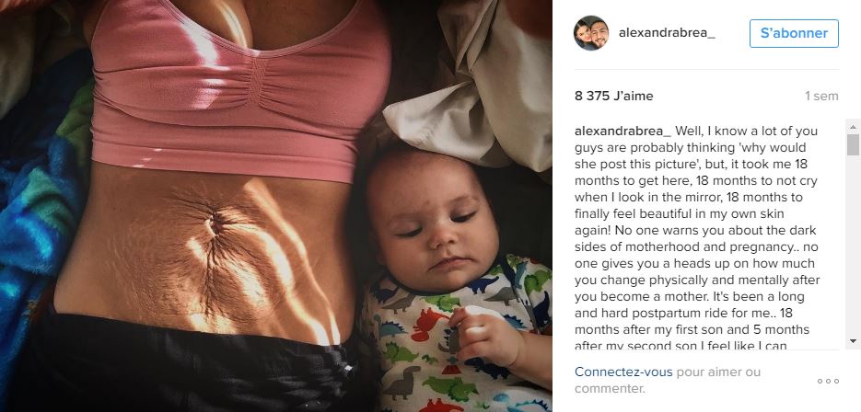Open the alexandrabrea_ username in the header
The height and width of the screenshot is (412, 861).
pos(667,33)
